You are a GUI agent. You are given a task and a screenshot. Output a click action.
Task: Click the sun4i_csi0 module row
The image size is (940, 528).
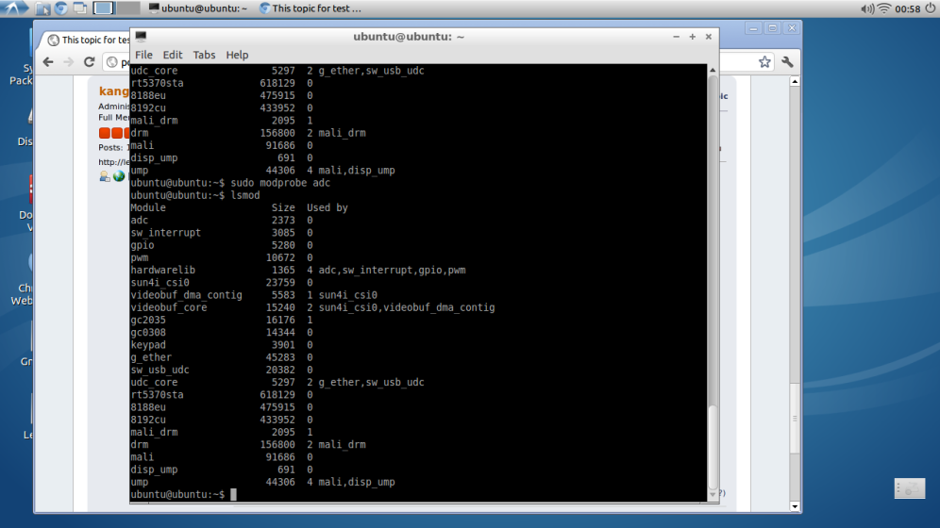tap(222, 283)
